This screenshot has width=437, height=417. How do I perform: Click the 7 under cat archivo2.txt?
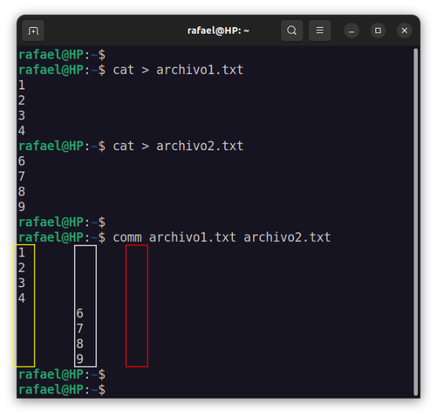[x=22, y=177]
